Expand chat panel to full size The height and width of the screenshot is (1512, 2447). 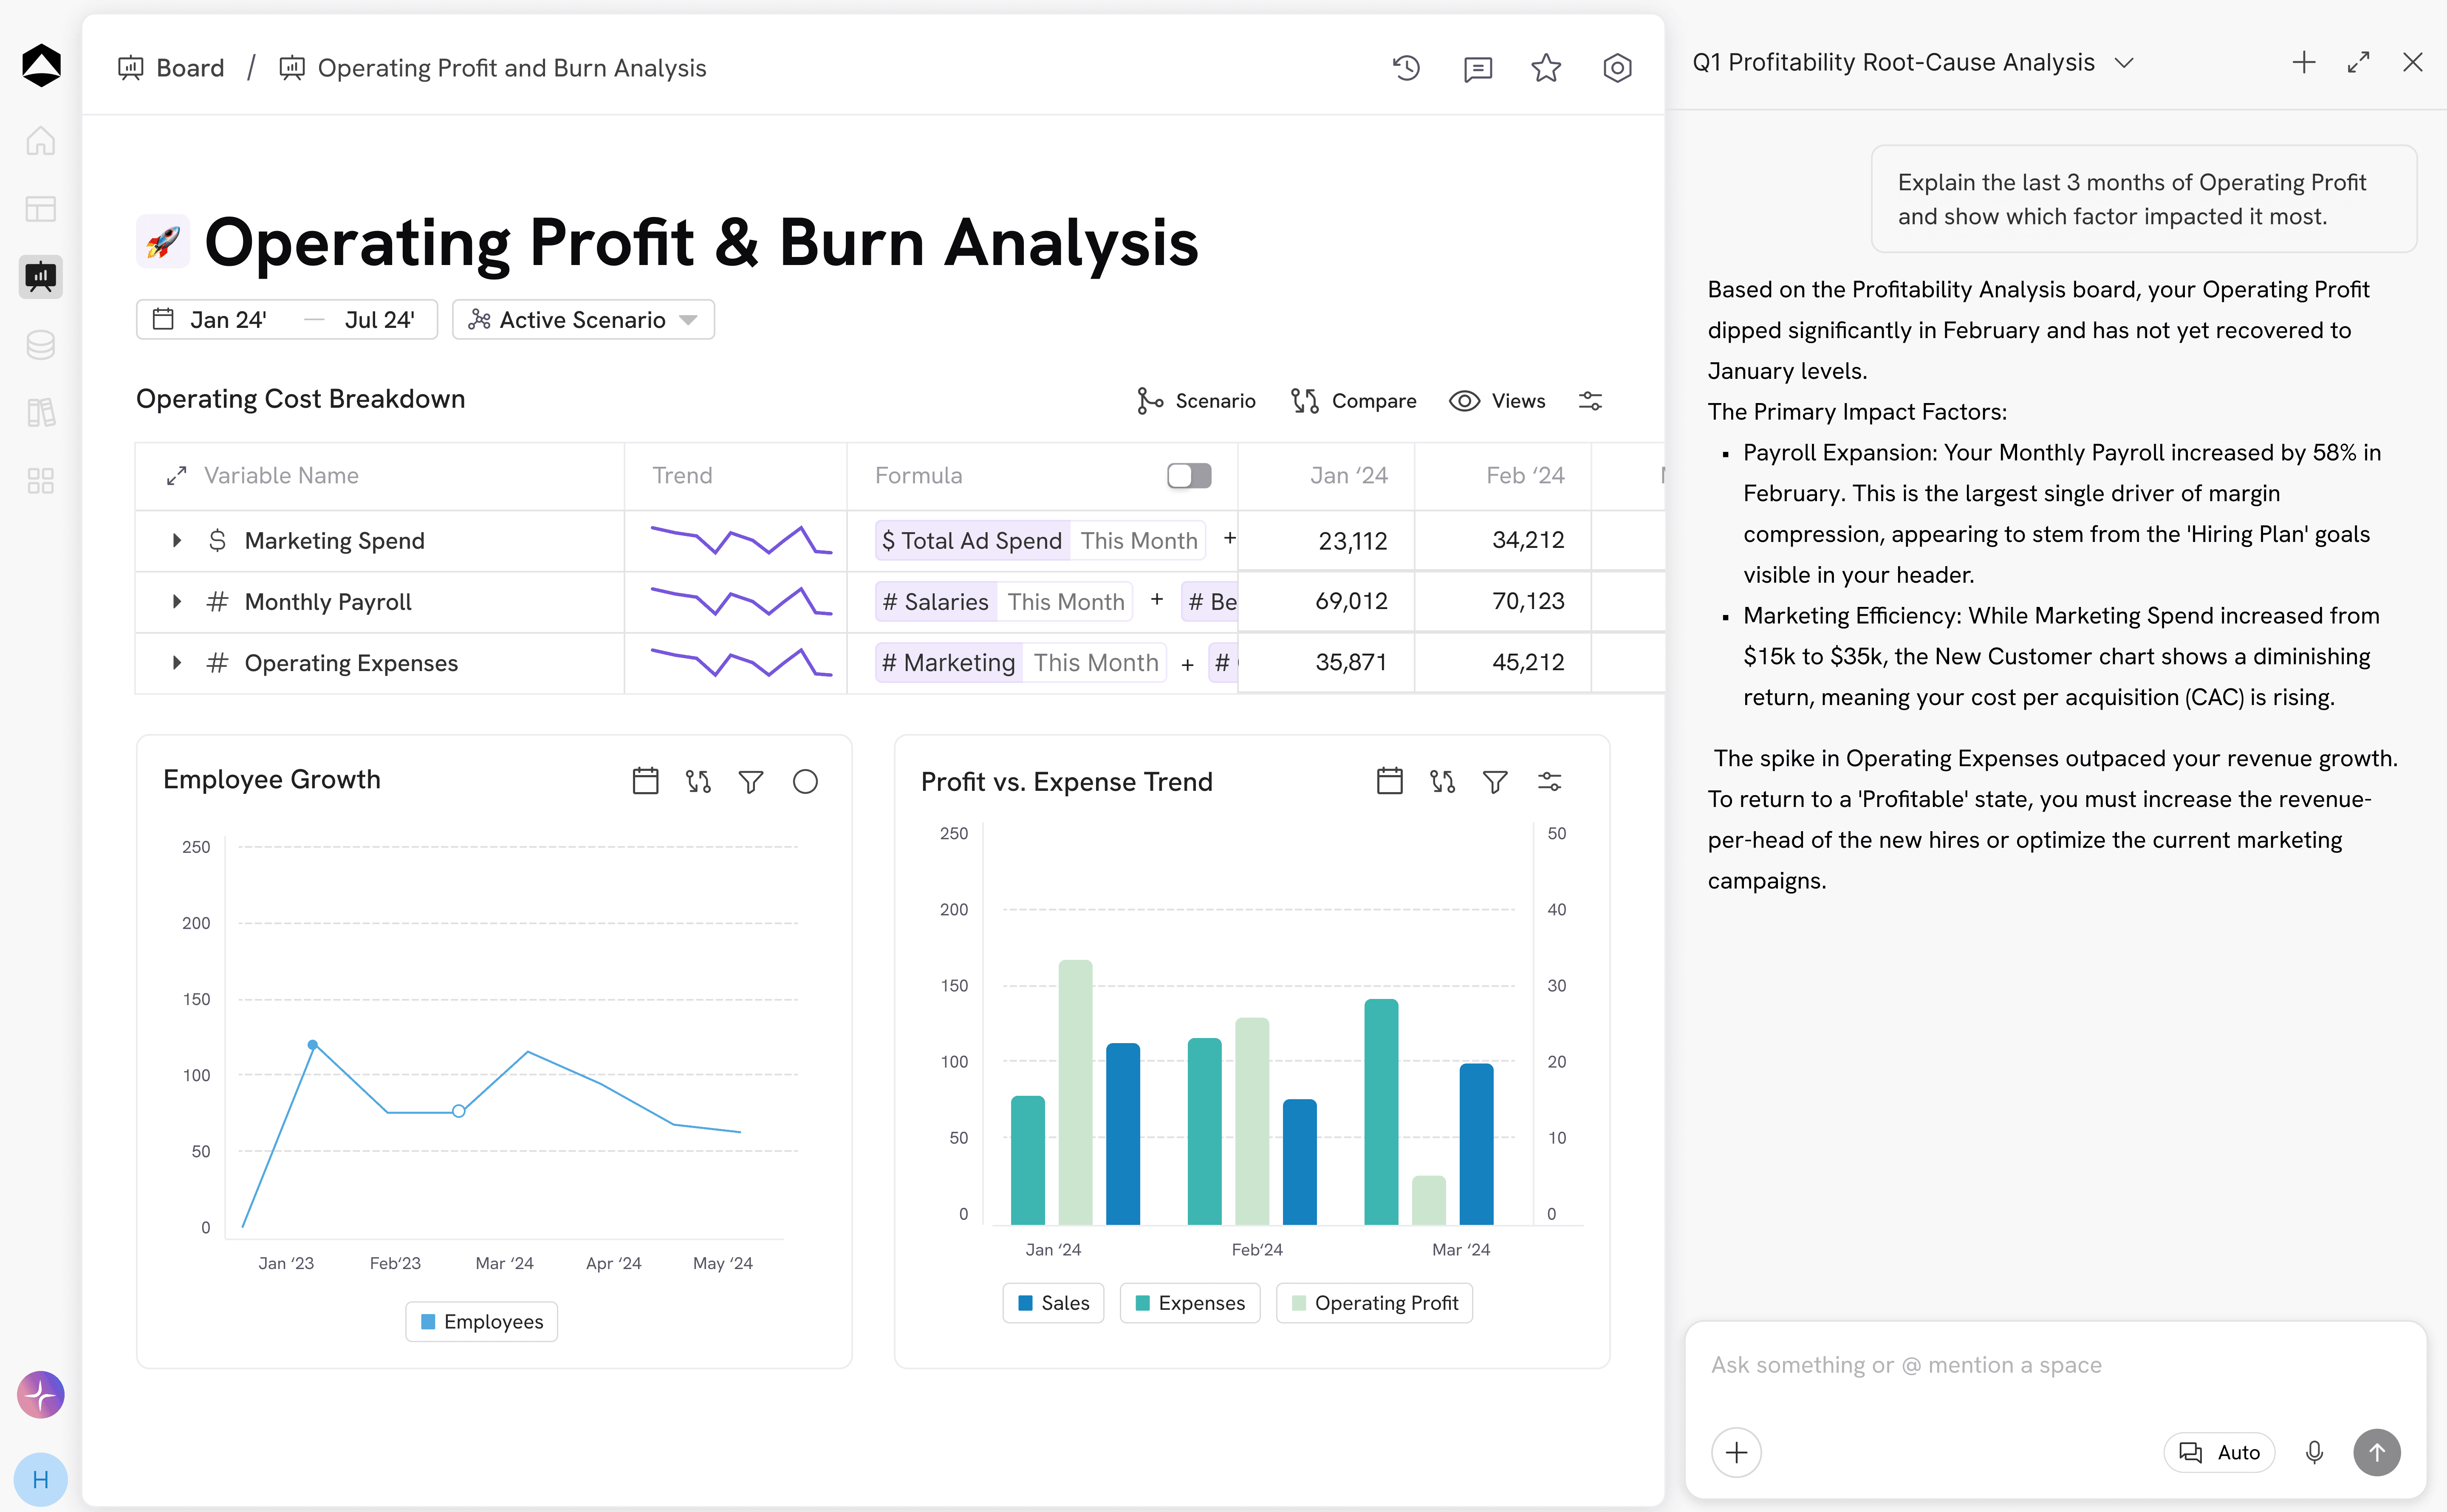click(x=2358, y=62)
